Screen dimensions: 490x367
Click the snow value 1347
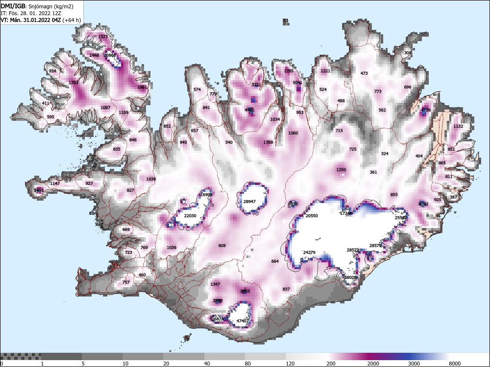tap(215, 284)
